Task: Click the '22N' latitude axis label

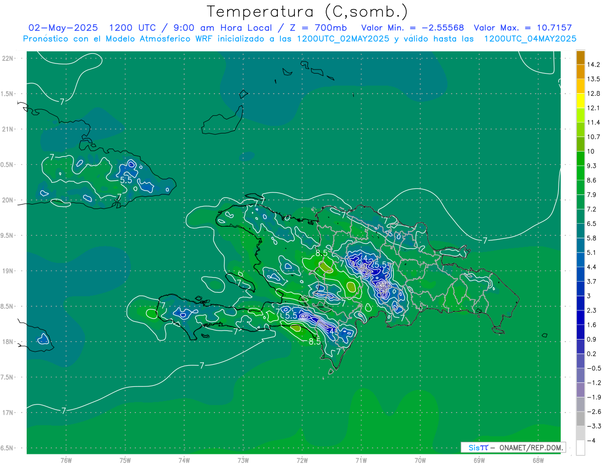Action: pos(8,58)
